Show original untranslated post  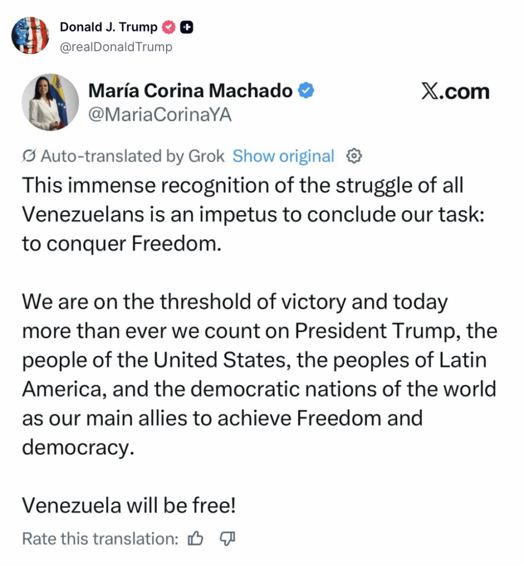click(283, 156)
